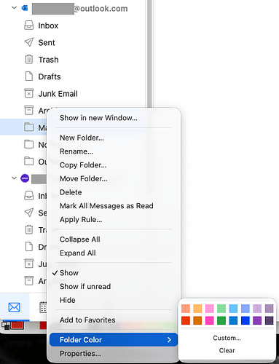279x364 pixels.
Task: Select Collapse All in the context menu
Action: (114, 240)
